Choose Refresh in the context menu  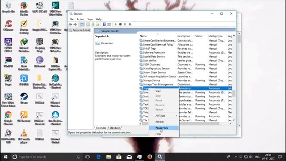tap(164, 122)
